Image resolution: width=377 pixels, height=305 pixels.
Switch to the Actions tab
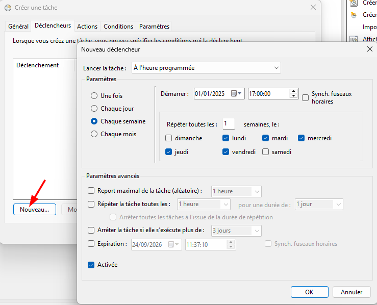coord(87,27)
